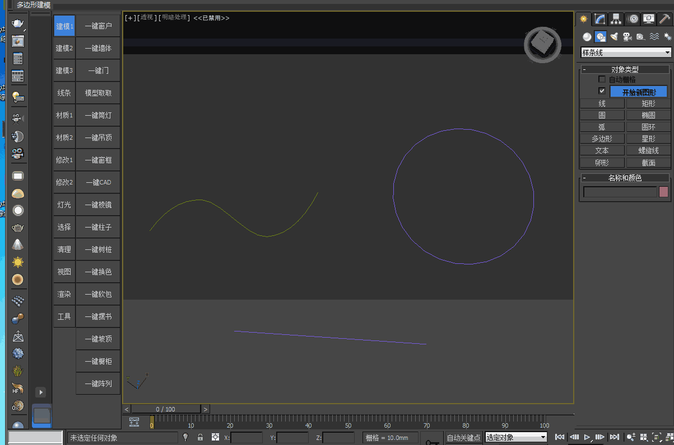This screenshot has height=445, width=674.
Task: Click the object color swatch
Action: (664, 192)
